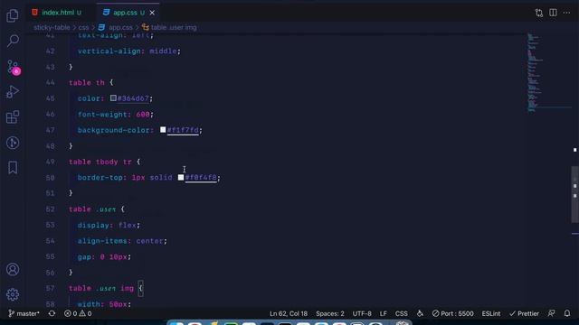This screenshot has height=325, width=579.
Task: Click line number 49 in gutter
Action: tap(51, 162)
